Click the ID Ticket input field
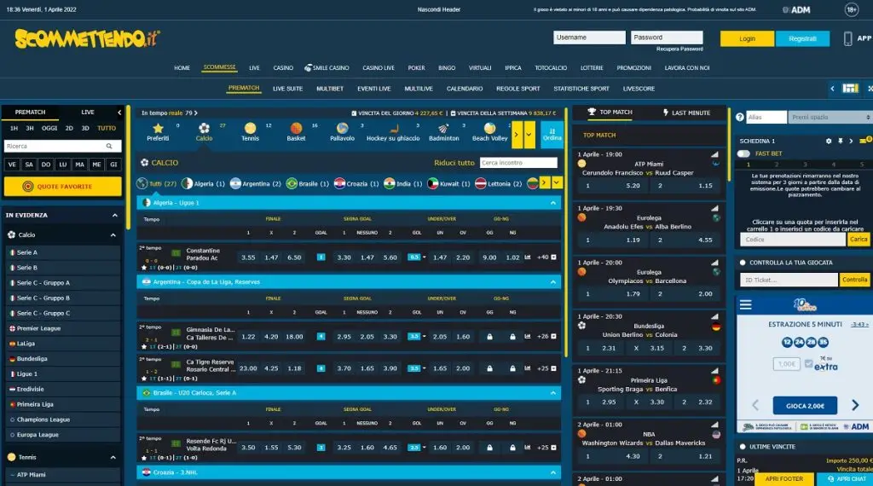The image size is (873, 486). 789,280
